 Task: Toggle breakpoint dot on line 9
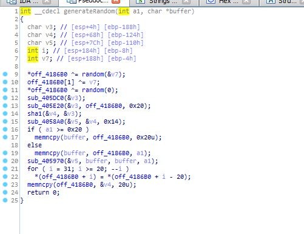(5, 74)
